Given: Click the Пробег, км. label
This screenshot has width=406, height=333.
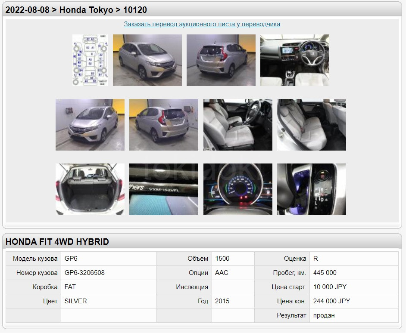Looking at the screenshot, I should (290, 273).
